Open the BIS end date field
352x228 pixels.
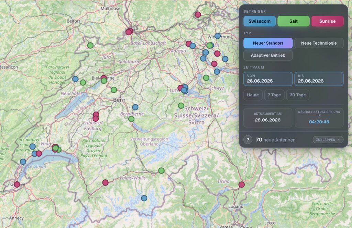pyautogui.click(x=319, y=79)
